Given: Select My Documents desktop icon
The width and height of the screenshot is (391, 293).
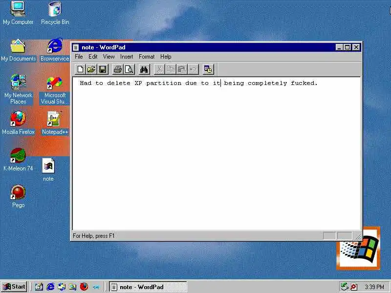Looking at the screenshot, I should 18,50.
